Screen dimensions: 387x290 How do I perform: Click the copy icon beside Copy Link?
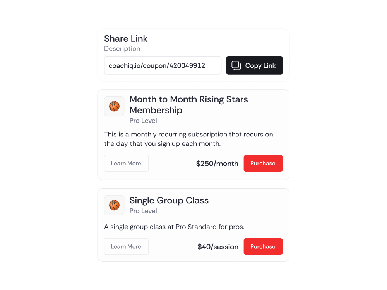point(236,66)
